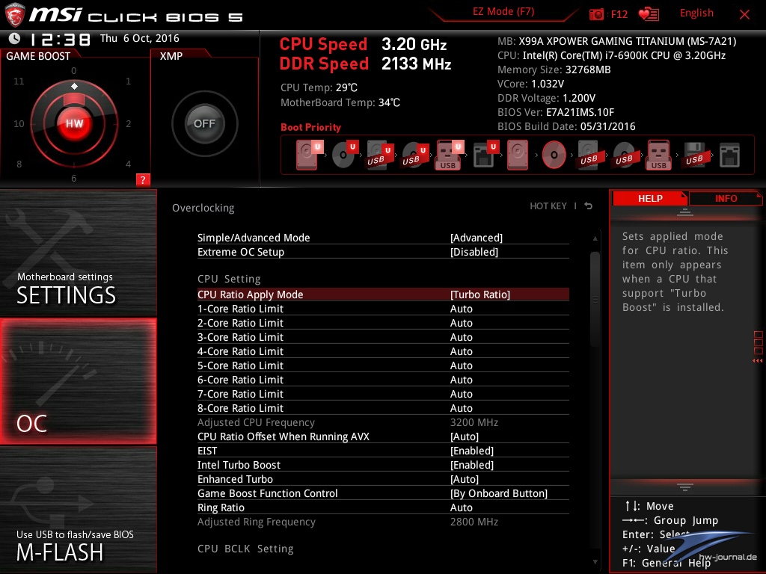Open the Favorites heart icon
766x574 pixels.
point(649,14)
